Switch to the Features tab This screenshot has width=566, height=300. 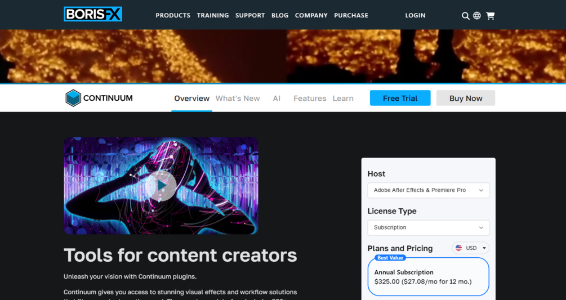point(310,98)
